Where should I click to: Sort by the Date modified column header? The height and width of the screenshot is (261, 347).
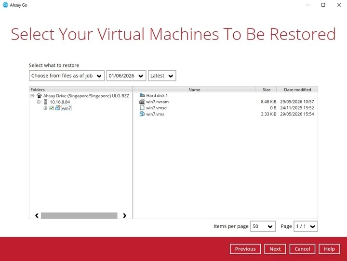(x=297, y=90)
